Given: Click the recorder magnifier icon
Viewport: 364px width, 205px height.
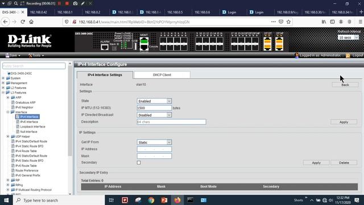Looking at the screenshot, I should [16, 3].
